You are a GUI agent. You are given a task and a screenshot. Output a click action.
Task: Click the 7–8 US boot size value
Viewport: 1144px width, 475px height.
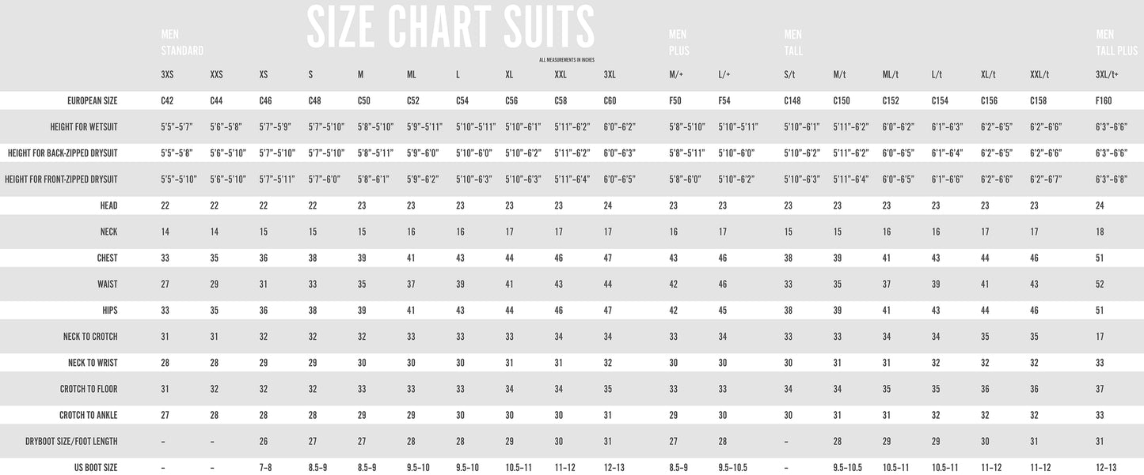(x=267, y=468)
